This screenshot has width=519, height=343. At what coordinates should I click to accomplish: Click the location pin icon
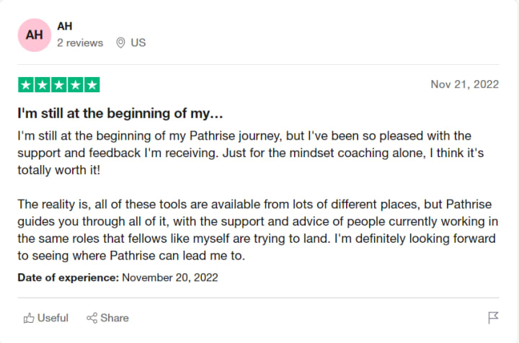coord(120,43)
